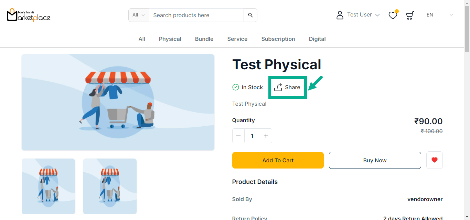Select the first product thumbnail image
Image resolution: width=470 pixels, height=220 pixels.
click(x=49, y=186)
